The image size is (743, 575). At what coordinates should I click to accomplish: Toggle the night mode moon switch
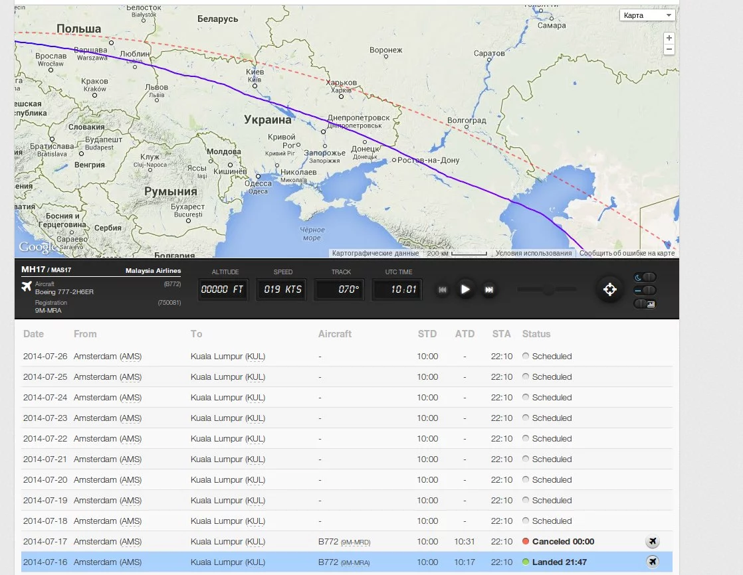pos(645,278)
